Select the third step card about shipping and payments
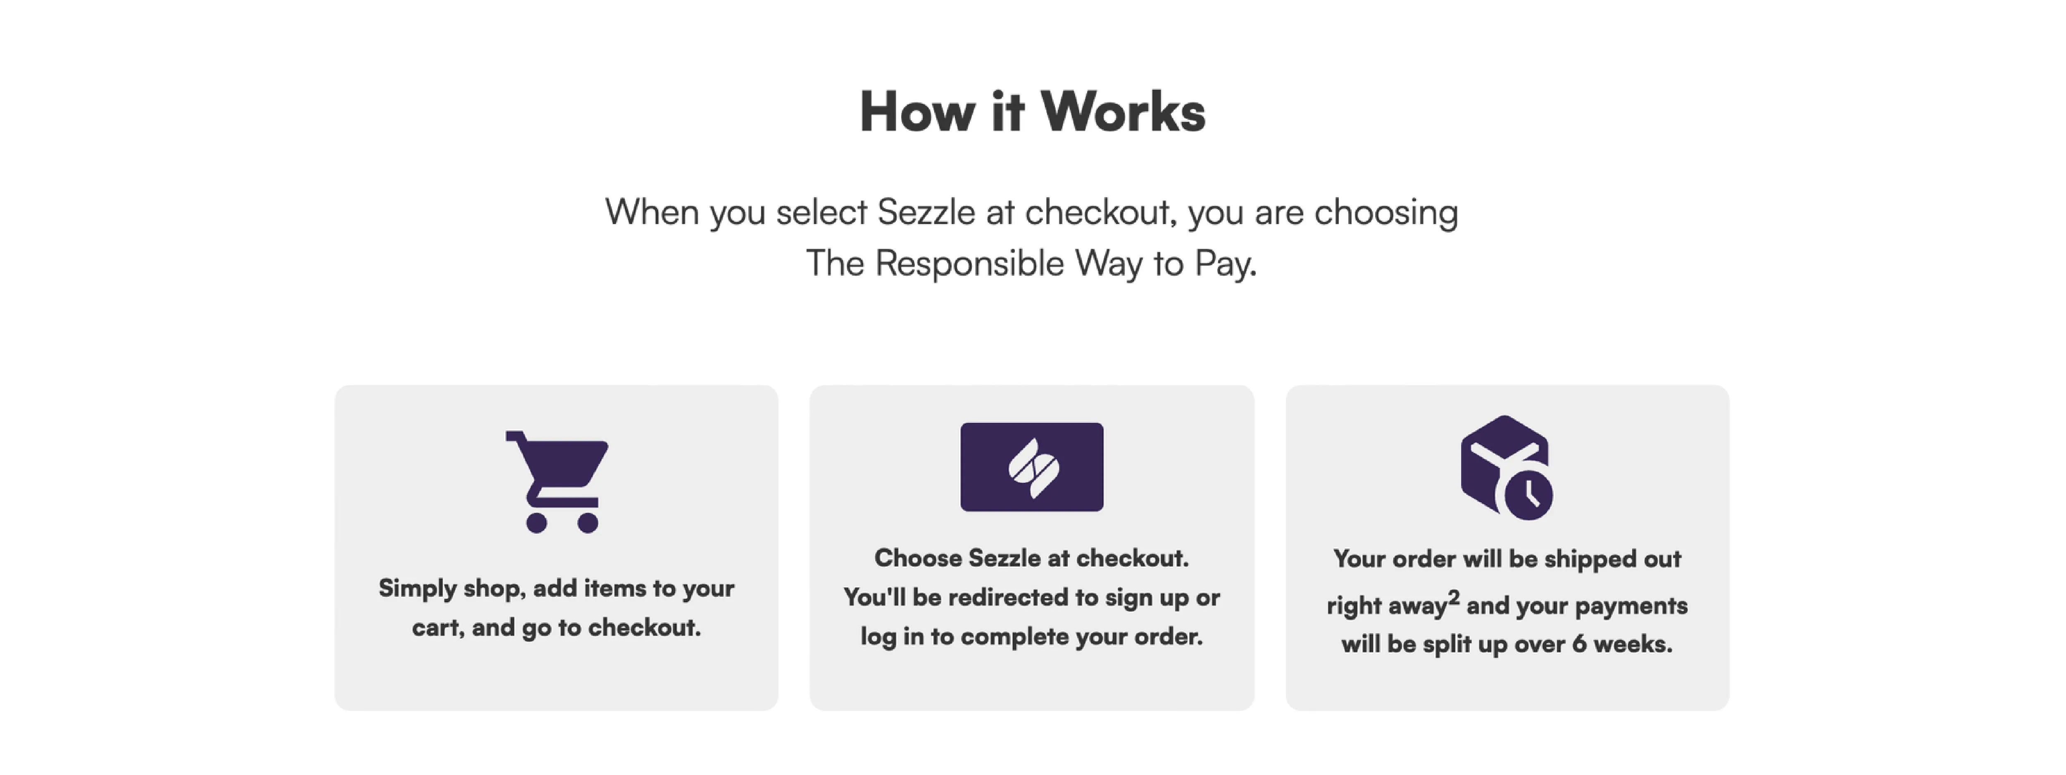The image size is (2066, 775). (x=1507, y=548)
